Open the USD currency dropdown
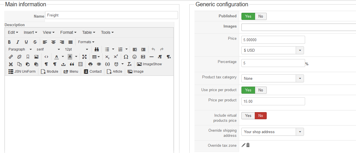This screenshot has width=356, height=153. click(x=300, y=51)
